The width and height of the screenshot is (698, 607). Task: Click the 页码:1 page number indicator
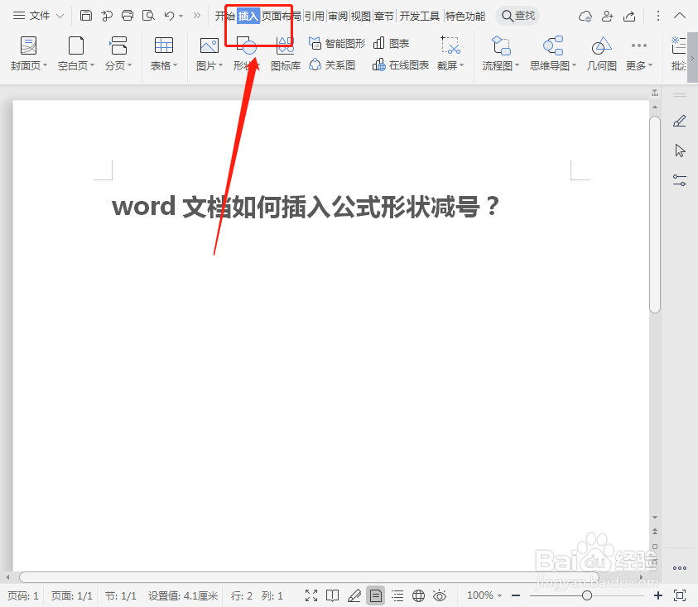click(23, 595)
